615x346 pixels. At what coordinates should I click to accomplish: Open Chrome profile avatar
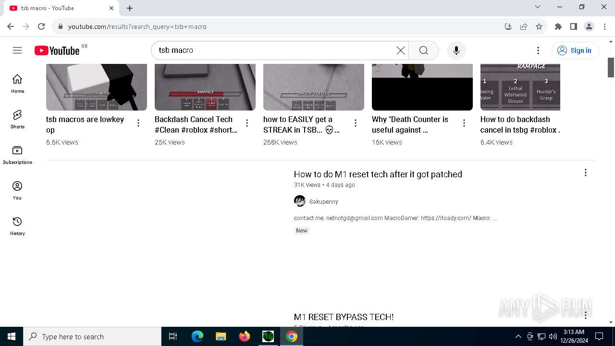(589, 26)
